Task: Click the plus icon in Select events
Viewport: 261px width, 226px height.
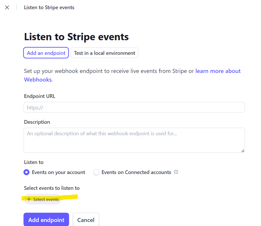Action: [x=29, y=199]
